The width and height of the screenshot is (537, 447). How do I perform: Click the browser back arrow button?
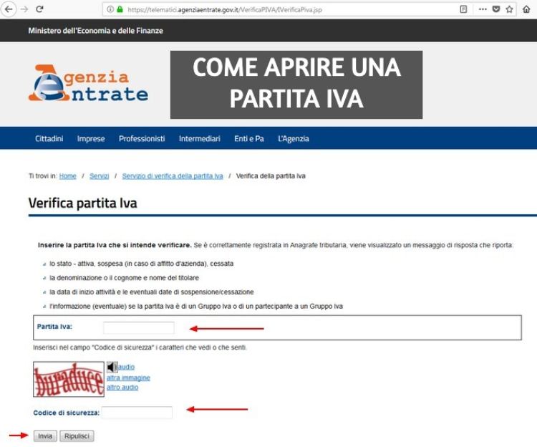pos(9,10)
